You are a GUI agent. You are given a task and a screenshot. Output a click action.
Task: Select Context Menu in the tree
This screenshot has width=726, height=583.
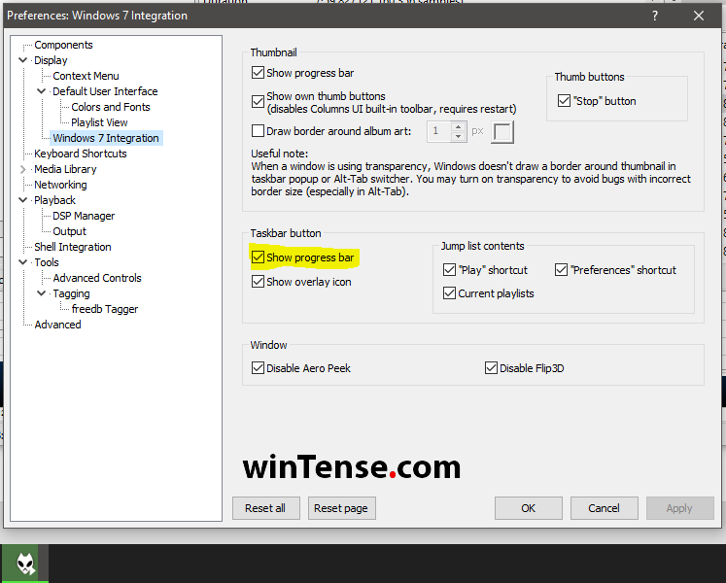tap(86, 76)
